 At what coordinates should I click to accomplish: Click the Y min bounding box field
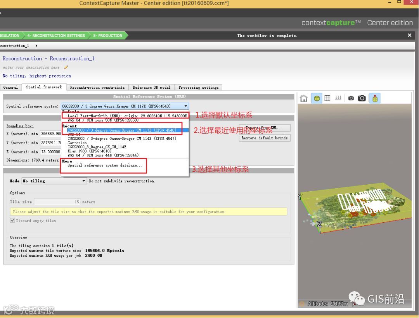pos(51,143)
